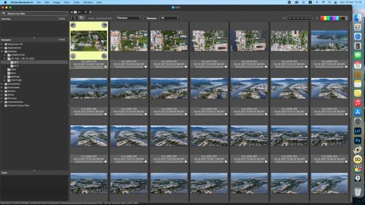Expand the Macintosh HD folder

(2, 44)
